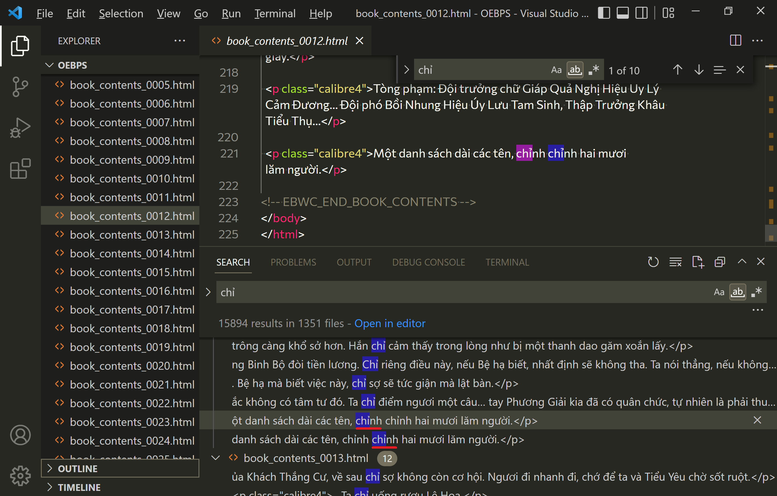The width and height of the screenshot is (777, 496).
Task: Open the Extensions view
Action: pyautogui.click(x=20, y=168)
